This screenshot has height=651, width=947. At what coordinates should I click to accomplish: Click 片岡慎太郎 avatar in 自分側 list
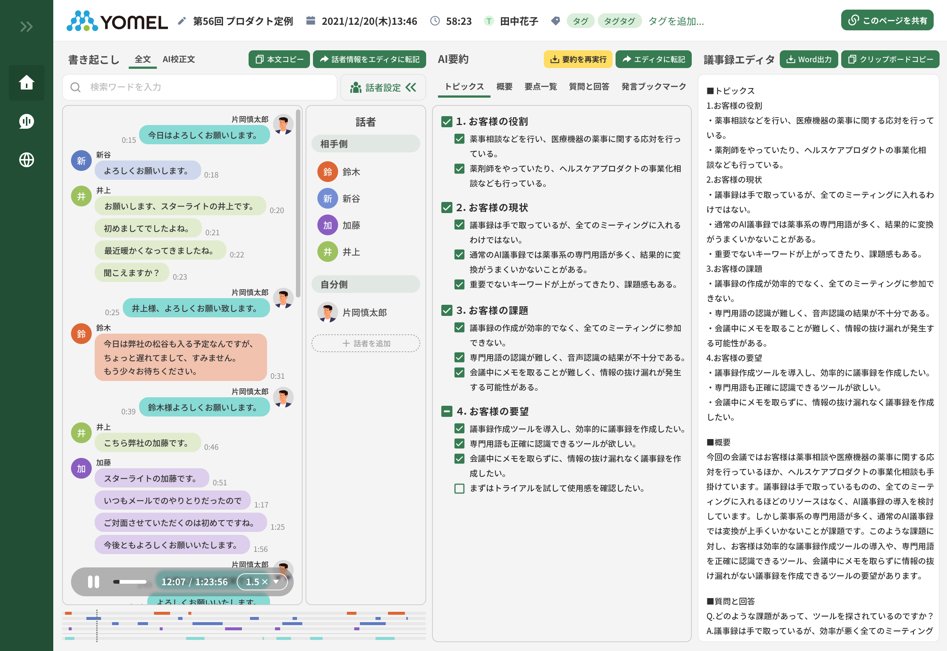coord(327,313)
